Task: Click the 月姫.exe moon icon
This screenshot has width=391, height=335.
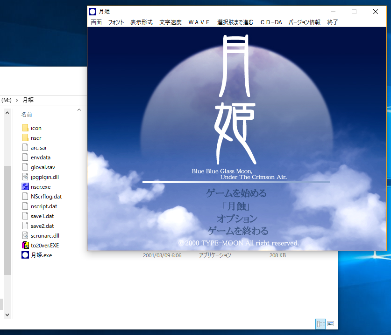Action: click(x=25, y=255)
